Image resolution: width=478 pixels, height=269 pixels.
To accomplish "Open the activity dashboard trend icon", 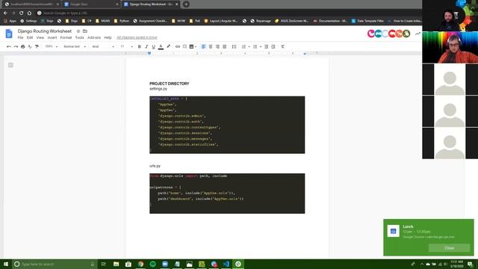I will coord(418,34).
